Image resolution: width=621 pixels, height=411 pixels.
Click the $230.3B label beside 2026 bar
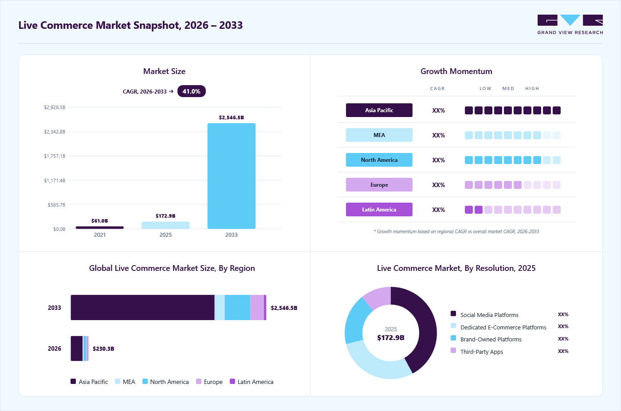[x=103, y=349]
